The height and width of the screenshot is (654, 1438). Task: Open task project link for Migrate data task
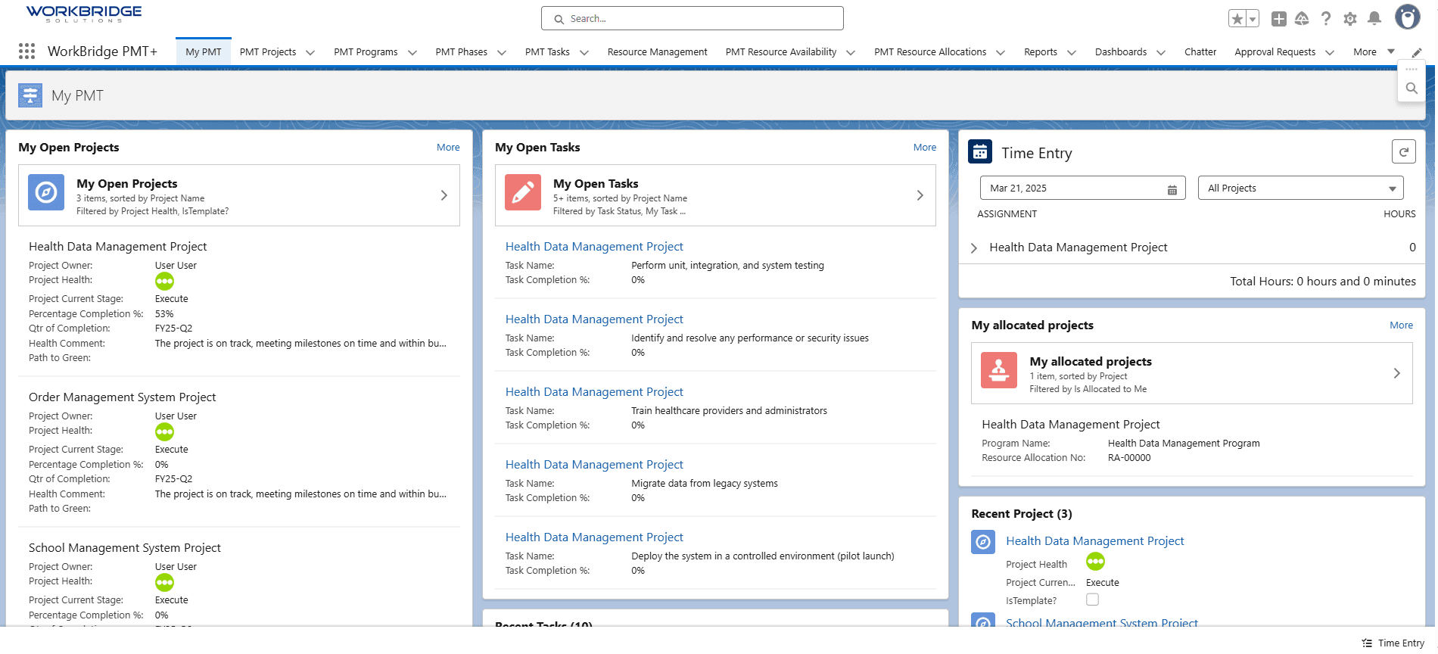pyautogui.click(x=594, y=465)
